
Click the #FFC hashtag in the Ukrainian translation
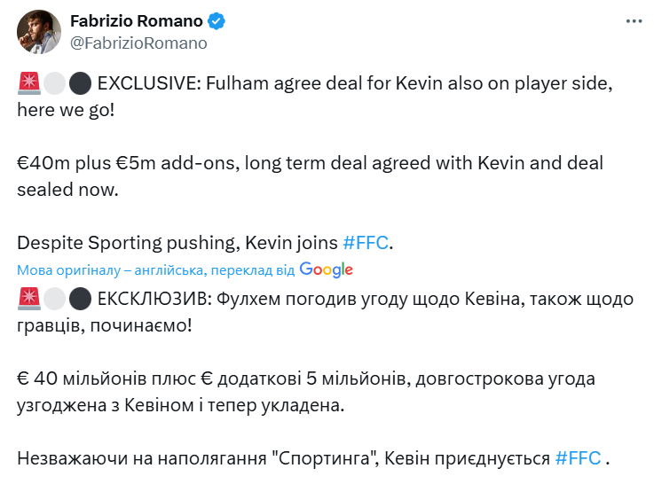[579, 459]
